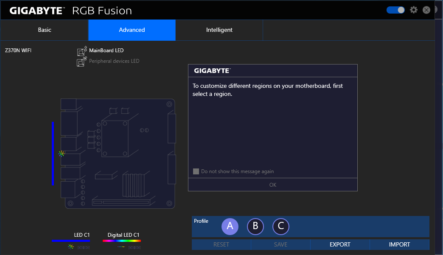Toggle the LED master power switch
The height and width of the screenshot is (255, 443).
395,10
